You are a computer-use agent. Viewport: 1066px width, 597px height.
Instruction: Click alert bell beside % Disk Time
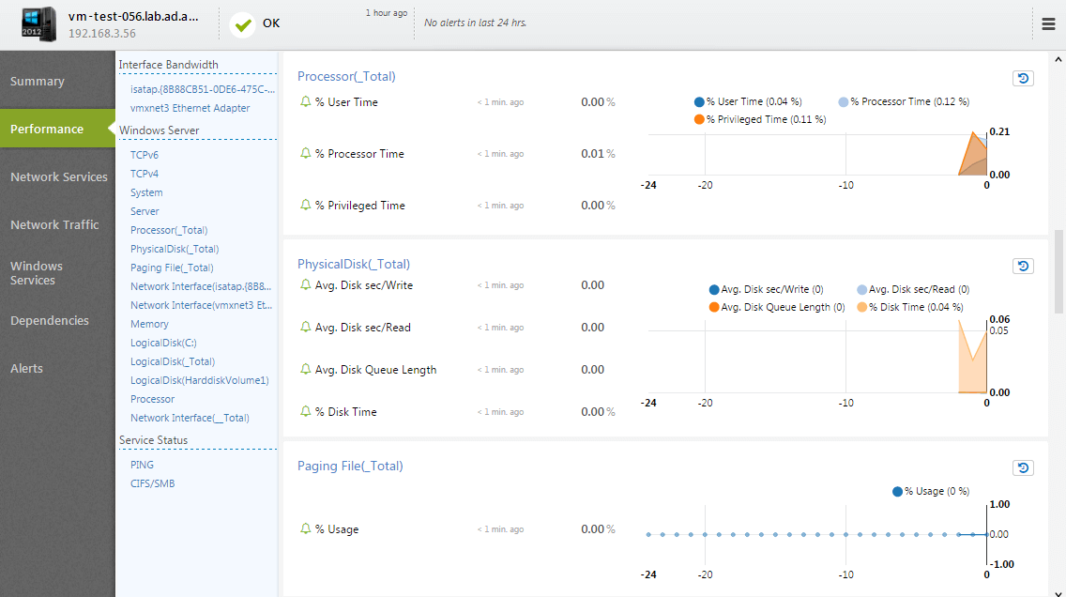click(x=305, y=411)
